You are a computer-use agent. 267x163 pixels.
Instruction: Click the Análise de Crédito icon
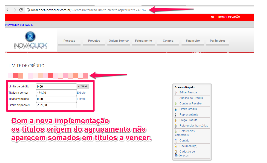[x=176, y=98]
